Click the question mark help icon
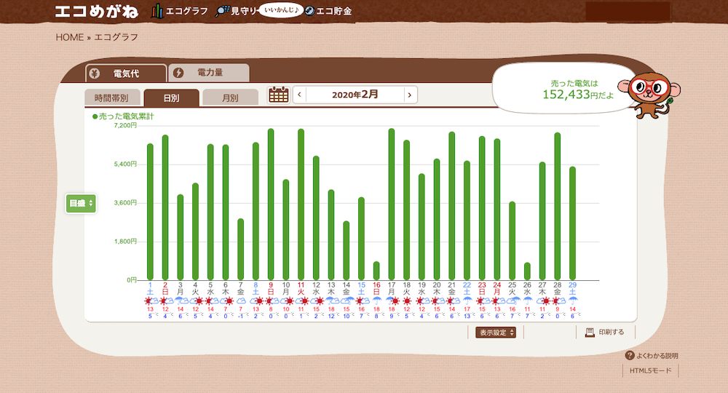Viewport: 728px width, 393px height. point(630,355)
